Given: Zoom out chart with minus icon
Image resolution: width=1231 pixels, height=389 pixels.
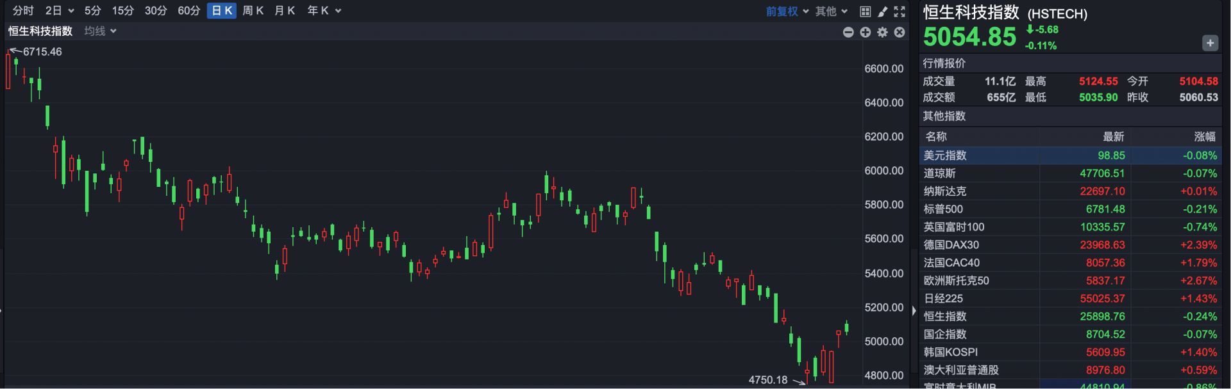Looking at the screenshot, I should 848,32.
